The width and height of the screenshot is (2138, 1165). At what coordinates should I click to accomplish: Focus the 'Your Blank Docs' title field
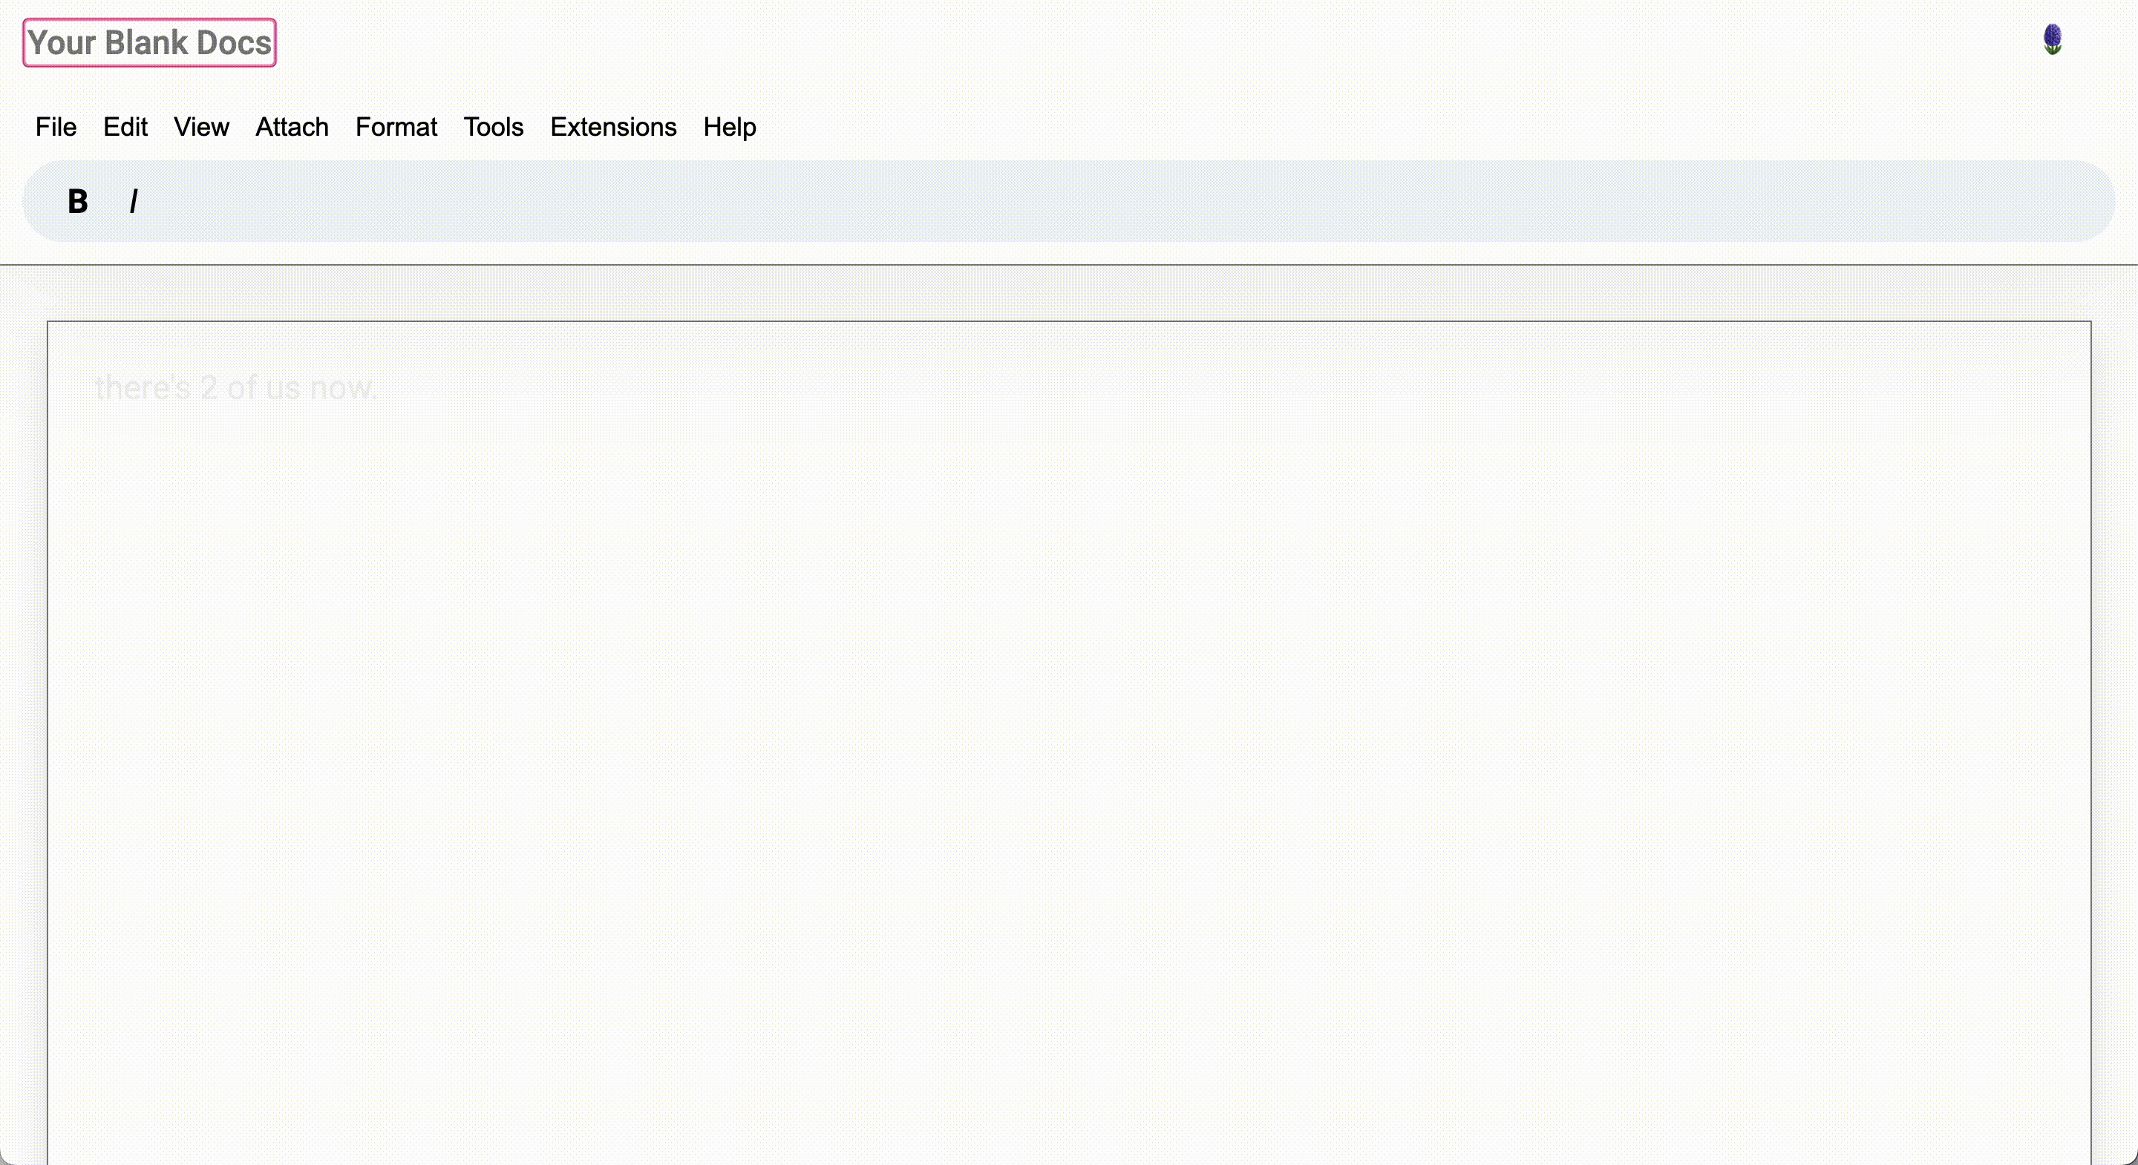pos(149,43)
